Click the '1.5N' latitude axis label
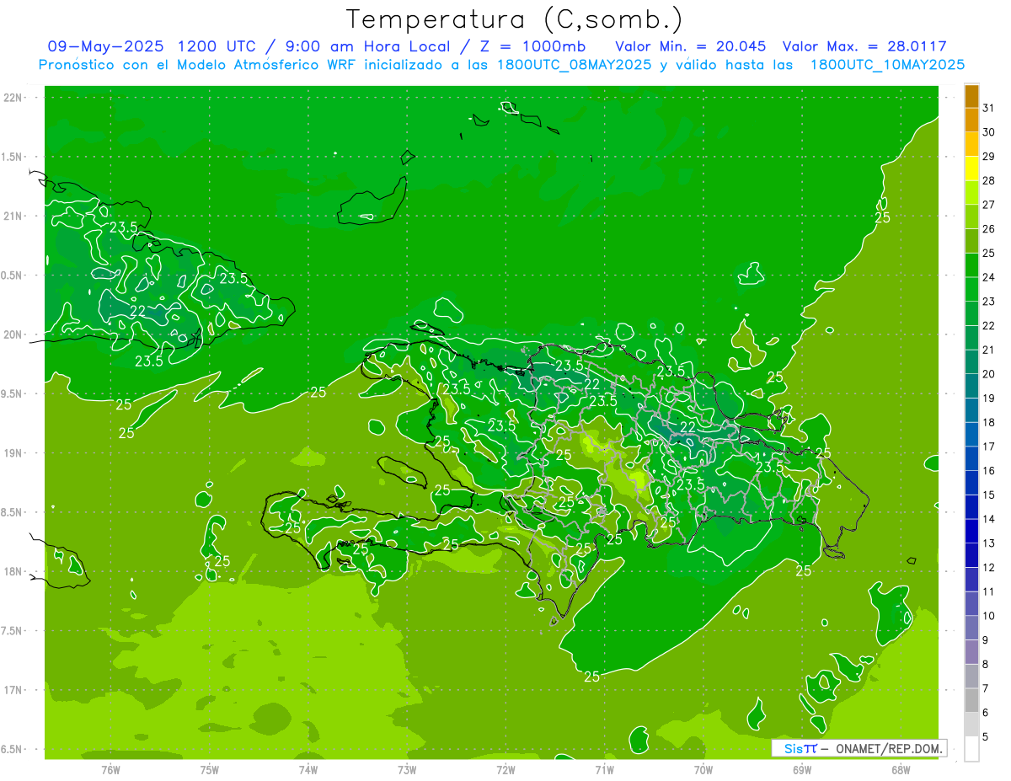 click(x=12, y=157)
